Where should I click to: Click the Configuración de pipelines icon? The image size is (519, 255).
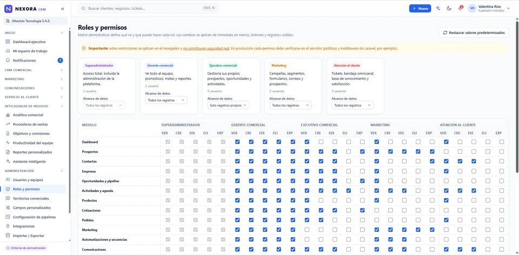8,217
